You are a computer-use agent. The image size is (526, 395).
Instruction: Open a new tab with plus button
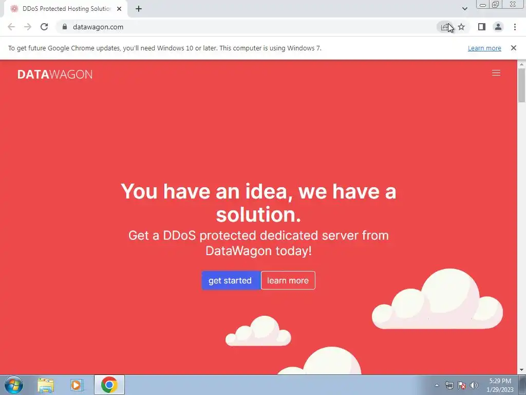(x=139, y=9)
